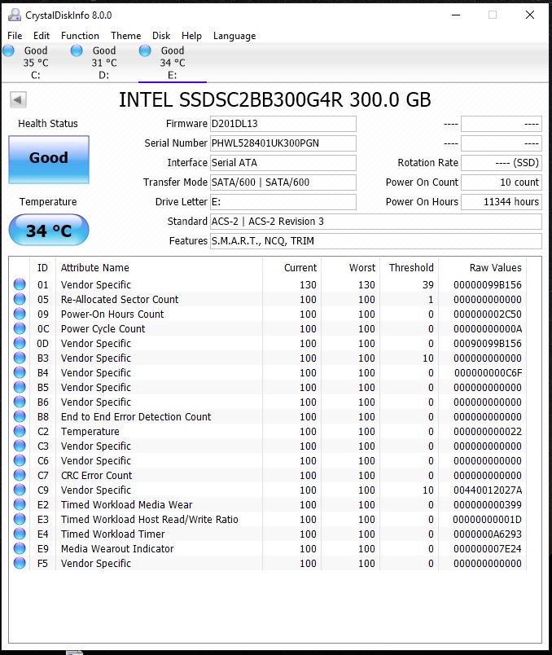Viewport: 552px width, 655px height.
Task: Click the Raw Values column header
Action: click(x=495, y=268)
